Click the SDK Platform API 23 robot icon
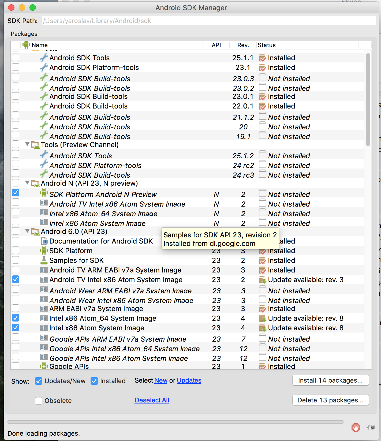Screen dimensions: 381x441 click(x=44, y=251)
